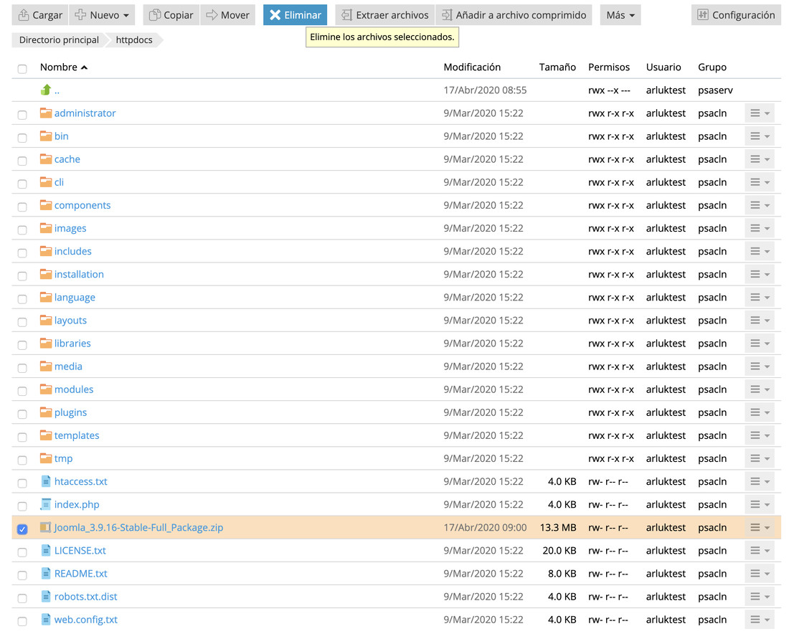The width and height of the screenshot is (789, 639).
Task: Check the web.config.txt checkbox
Action: tap(22, 621)
